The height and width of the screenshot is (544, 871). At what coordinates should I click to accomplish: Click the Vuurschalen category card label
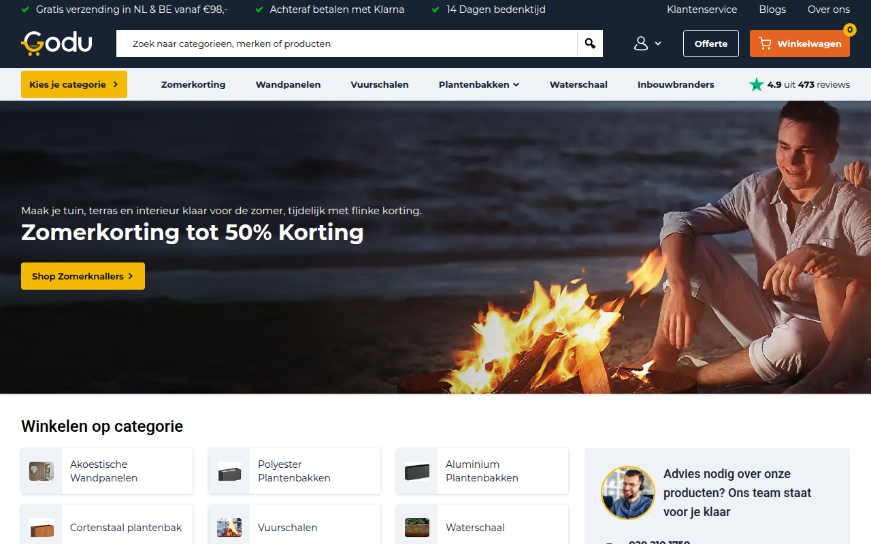[x=288, y=528]
